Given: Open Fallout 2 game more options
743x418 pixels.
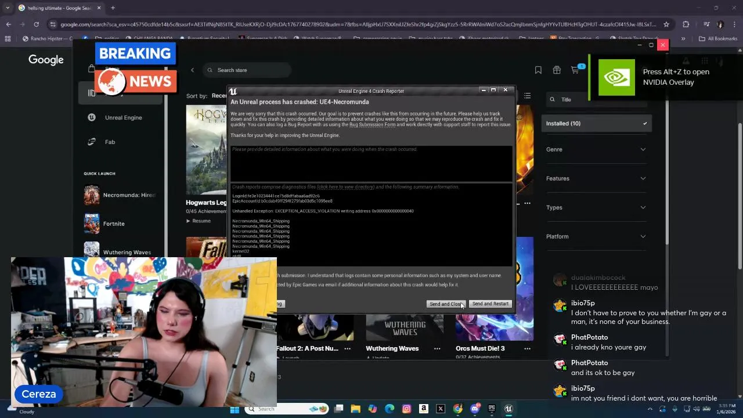Looking at the screenshot, I should pyautogui.click(x=347, y=348).
